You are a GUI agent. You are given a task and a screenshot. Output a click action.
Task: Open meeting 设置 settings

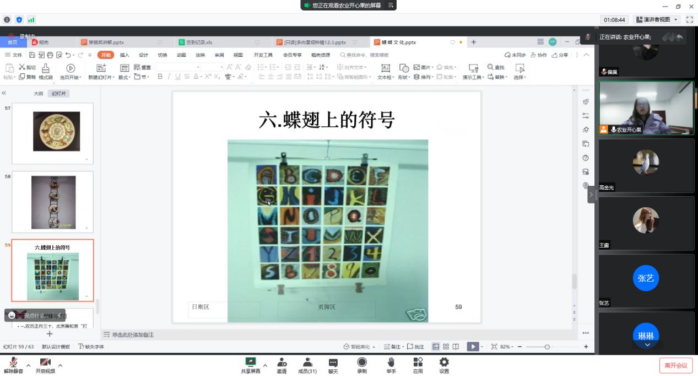(444, 364)
